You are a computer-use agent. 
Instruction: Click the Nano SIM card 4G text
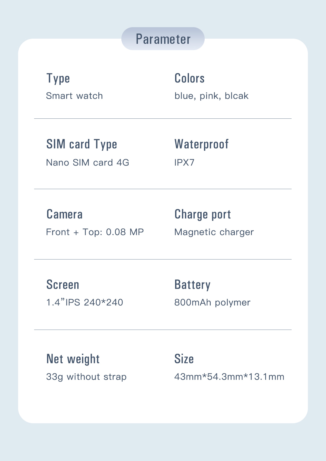[88, 163]
